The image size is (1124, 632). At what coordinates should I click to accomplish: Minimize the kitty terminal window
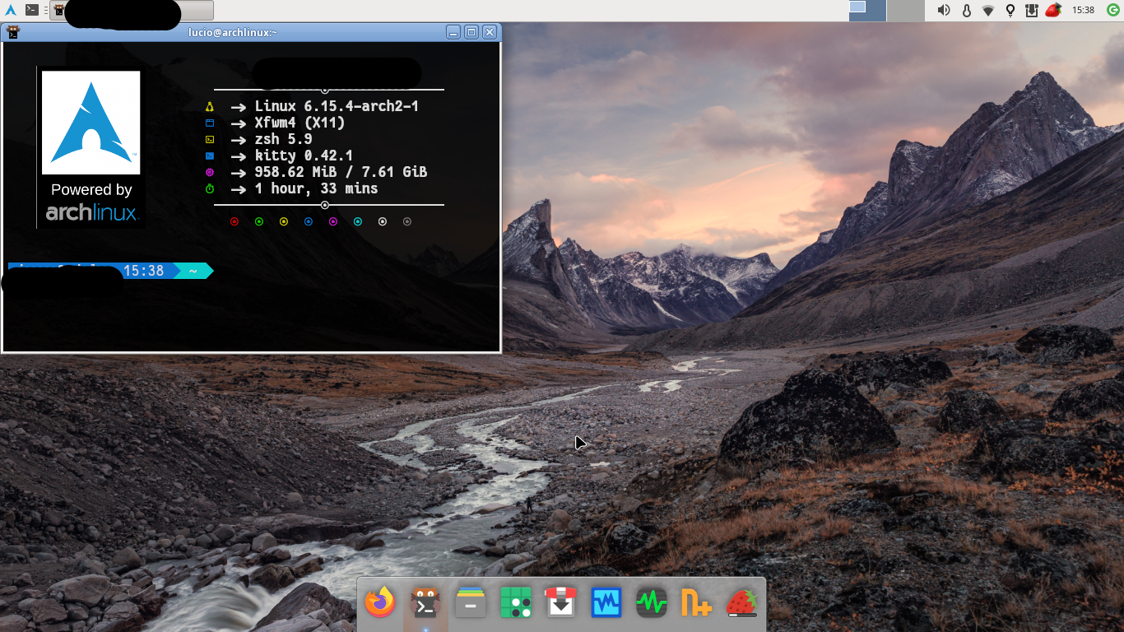(x=453, y=32)
